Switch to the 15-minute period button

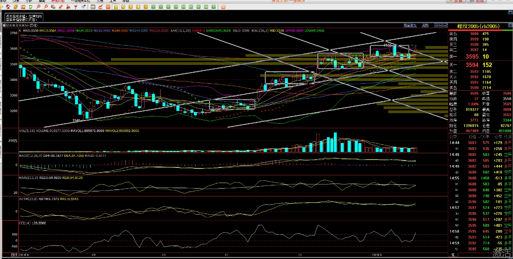pyautogui.click(x=176, y=6)
